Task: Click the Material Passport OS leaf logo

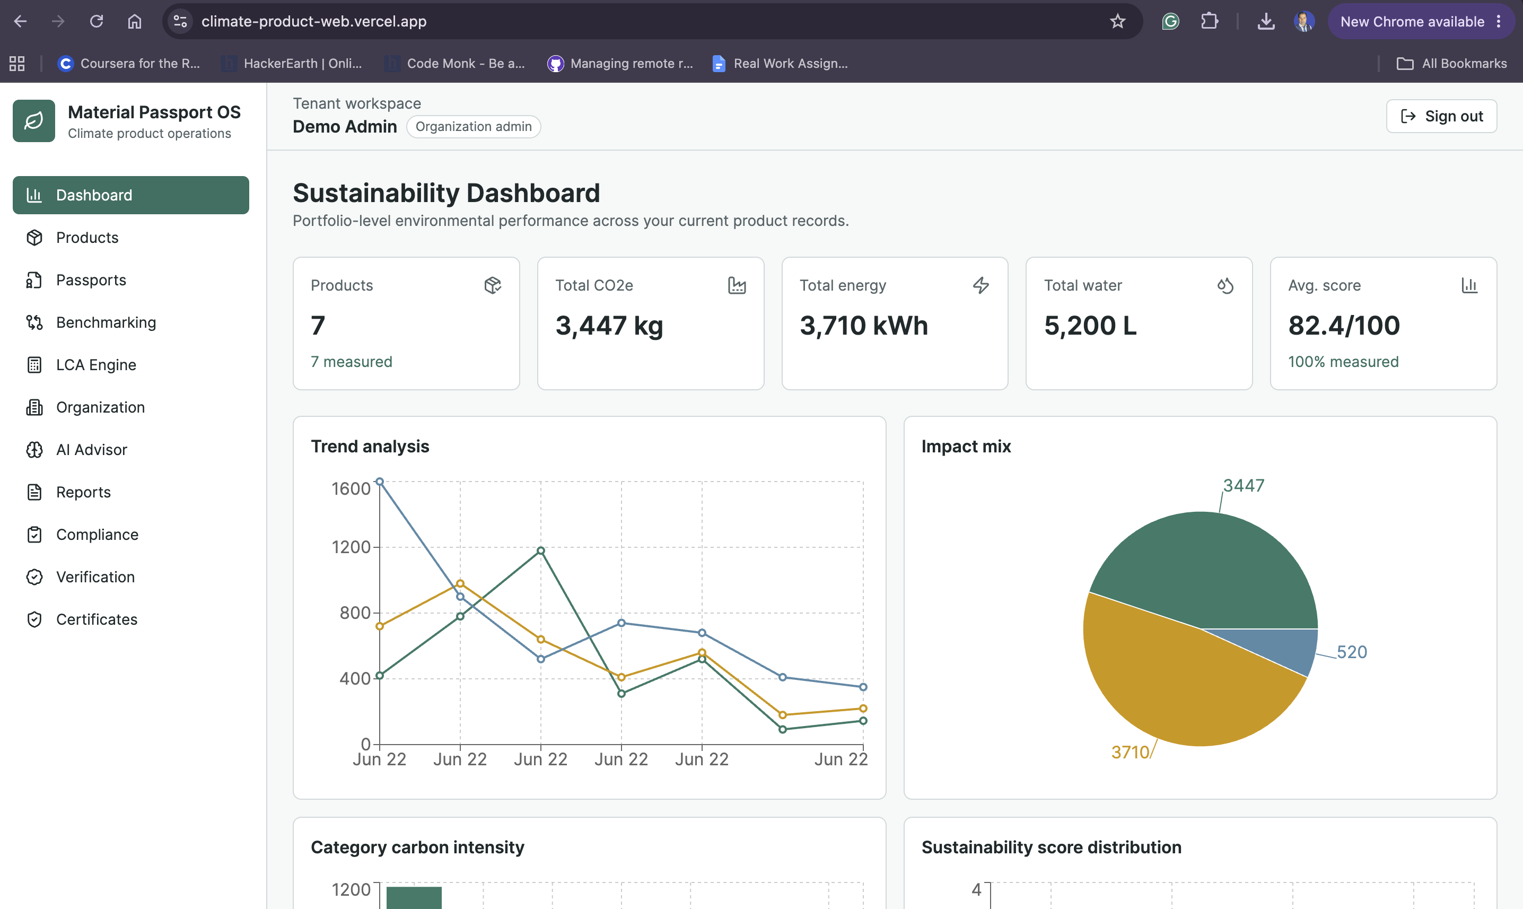Action: [x=34, y=121]
